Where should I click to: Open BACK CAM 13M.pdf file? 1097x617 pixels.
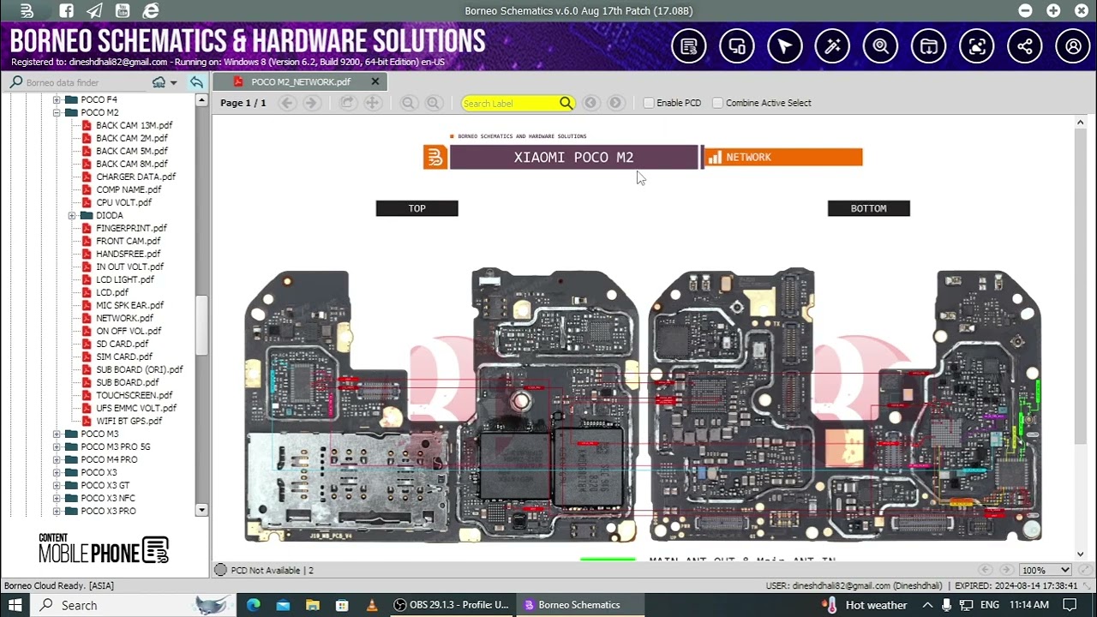tap(134, 125)
